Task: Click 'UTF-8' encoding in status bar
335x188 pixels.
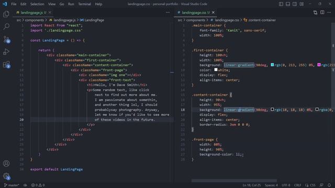Action: point(286,185)
